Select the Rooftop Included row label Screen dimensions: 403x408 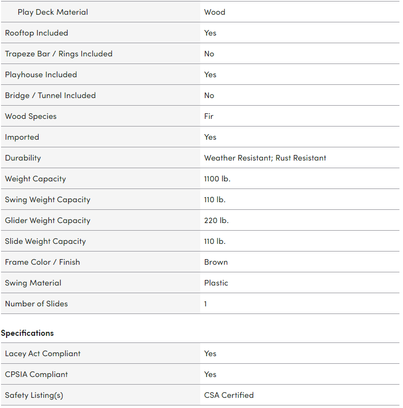[37, 33]
